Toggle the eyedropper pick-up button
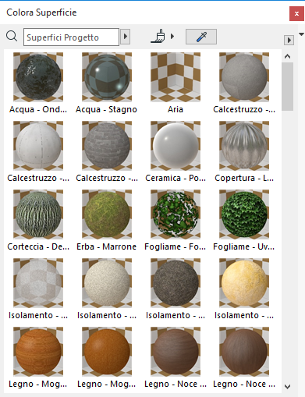 point(201,37)
